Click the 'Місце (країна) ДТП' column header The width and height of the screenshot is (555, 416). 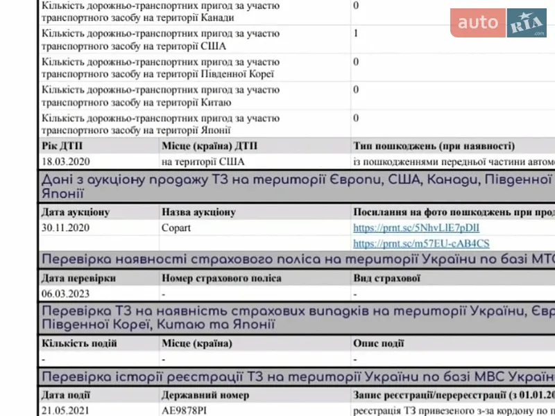[210, 146]
